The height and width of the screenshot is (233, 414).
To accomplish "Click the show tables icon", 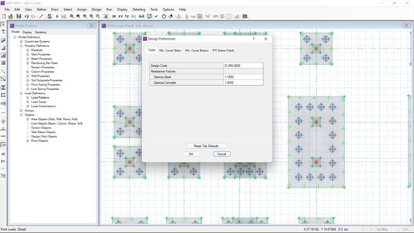I will (245, 17).
